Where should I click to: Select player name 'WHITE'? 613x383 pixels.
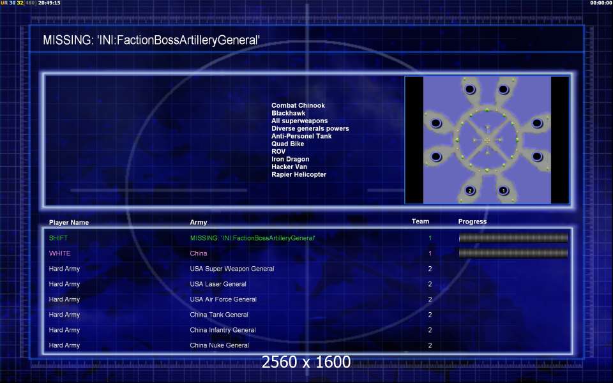[x=60, y=253]
